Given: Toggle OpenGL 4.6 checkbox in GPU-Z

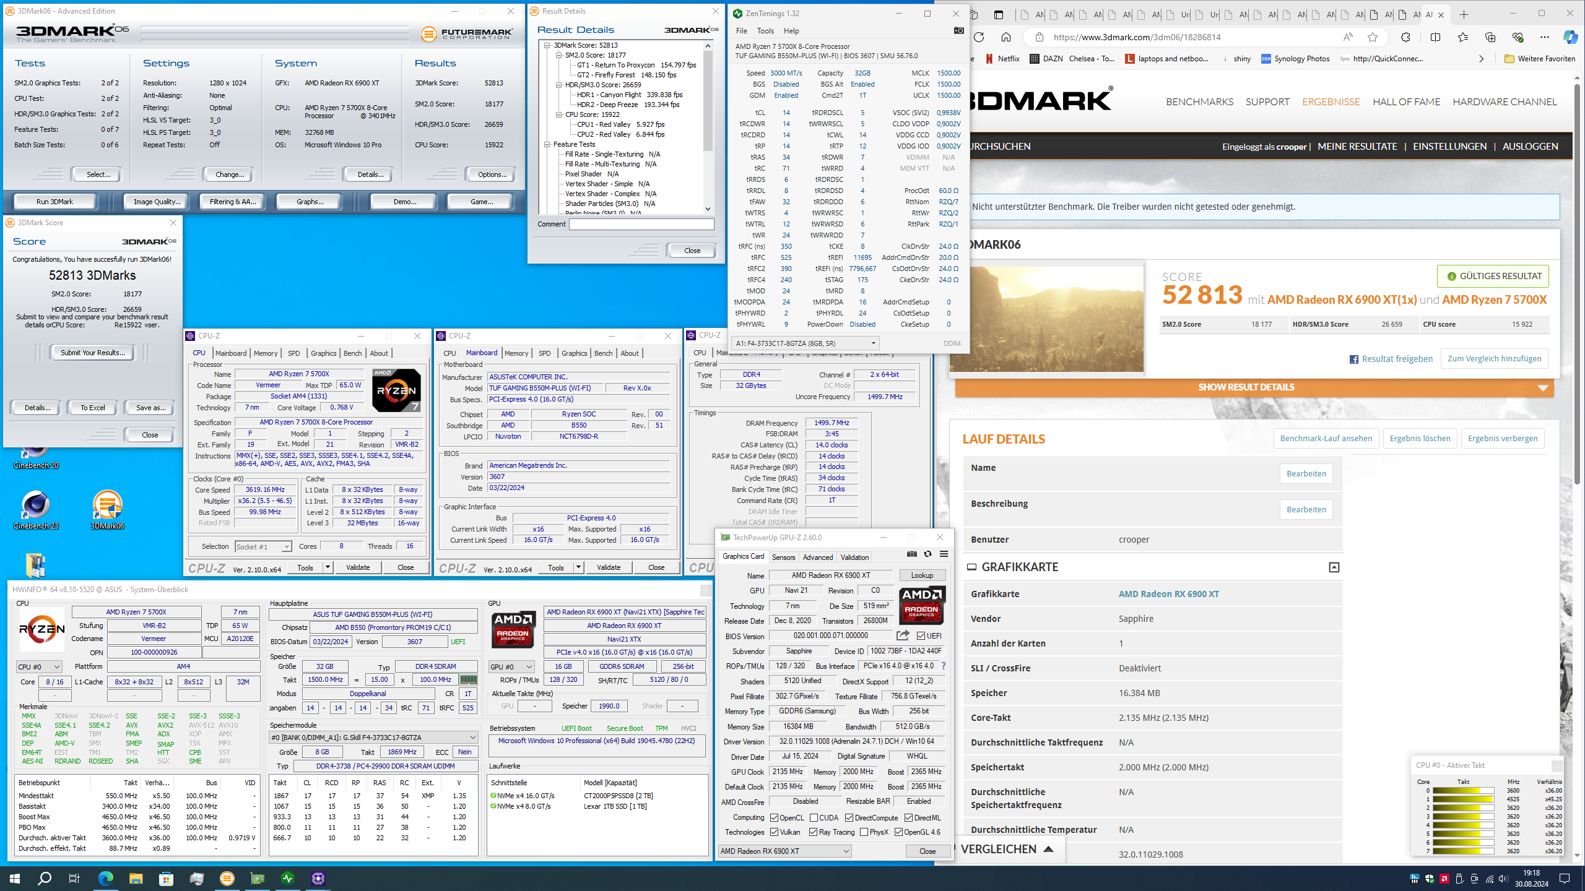Looking at the screenshot, I should (x=898, y=832).
